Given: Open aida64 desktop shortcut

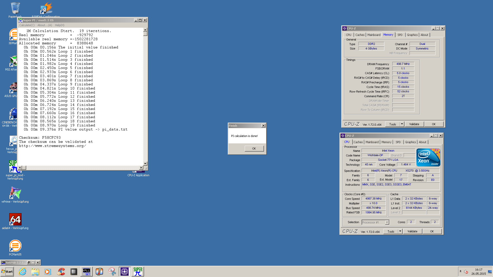Looking at the screenshot, I should 15,221.
